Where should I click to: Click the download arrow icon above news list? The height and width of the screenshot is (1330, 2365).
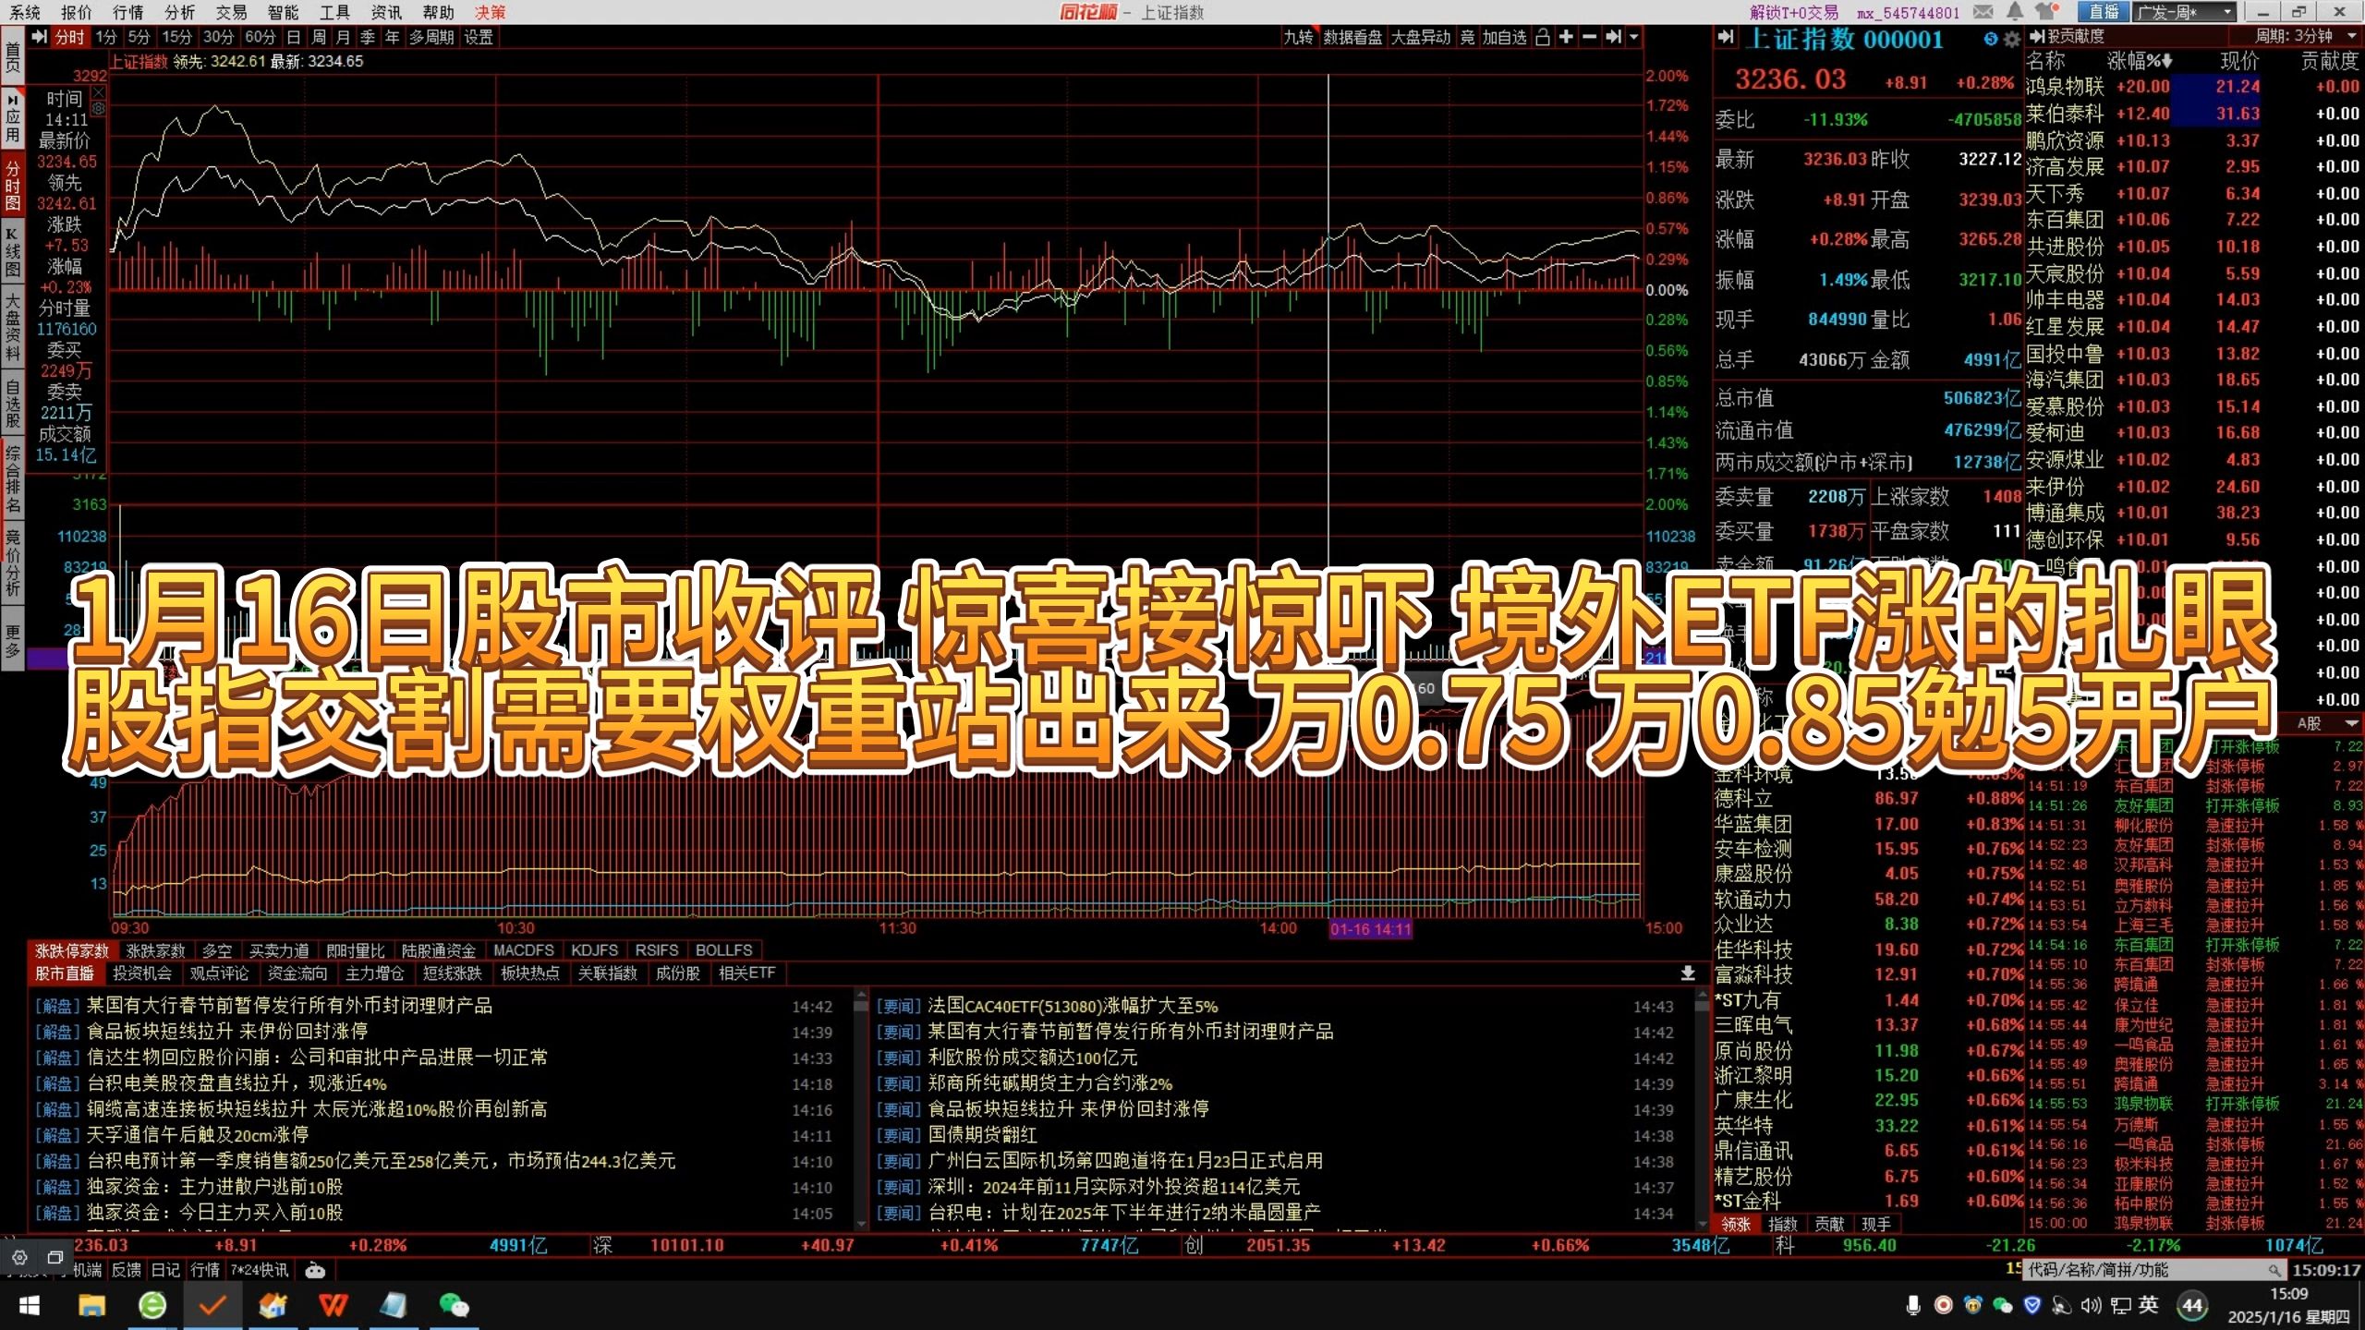[x=1687, y=973]
